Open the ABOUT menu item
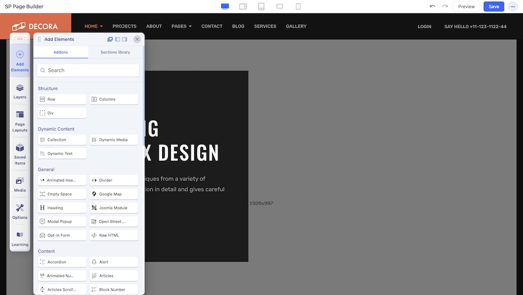This screenshot has height=295, width=523. [x=154, y=26]
